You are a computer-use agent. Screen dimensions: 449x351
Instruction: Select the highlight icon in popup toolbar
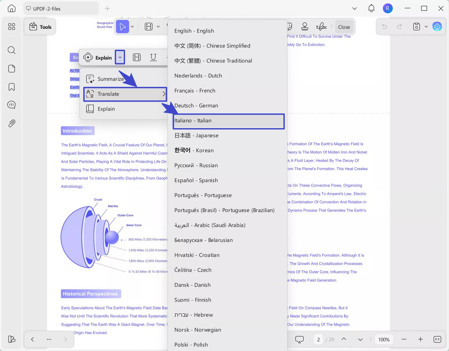[137, 57]
